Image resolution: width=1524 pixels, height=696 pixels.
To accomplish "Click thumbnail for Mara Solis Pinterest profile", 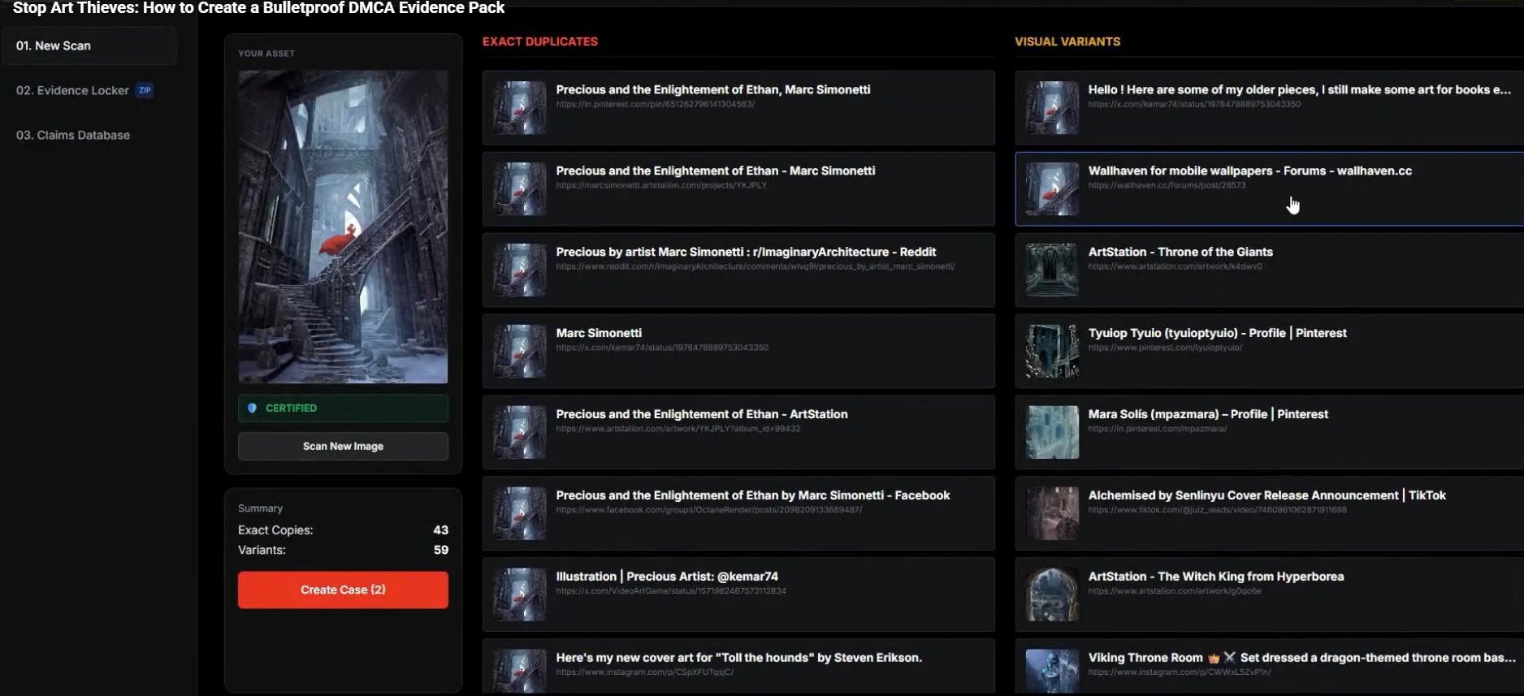I will tap(1052, 432).
